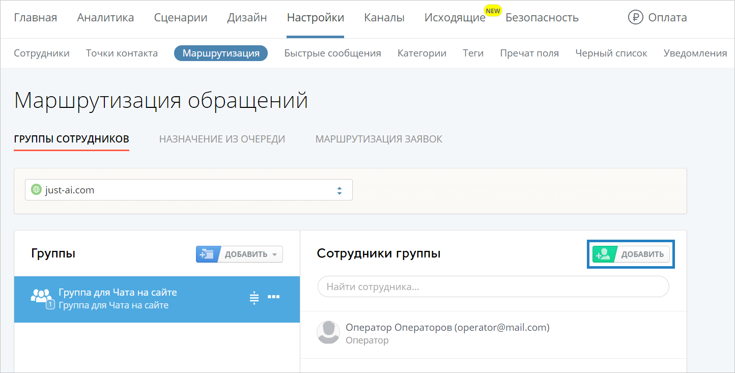Focus the Найти сотрудника search field
The height and width of the screenshot is (373, 735).
click(493, 286)
